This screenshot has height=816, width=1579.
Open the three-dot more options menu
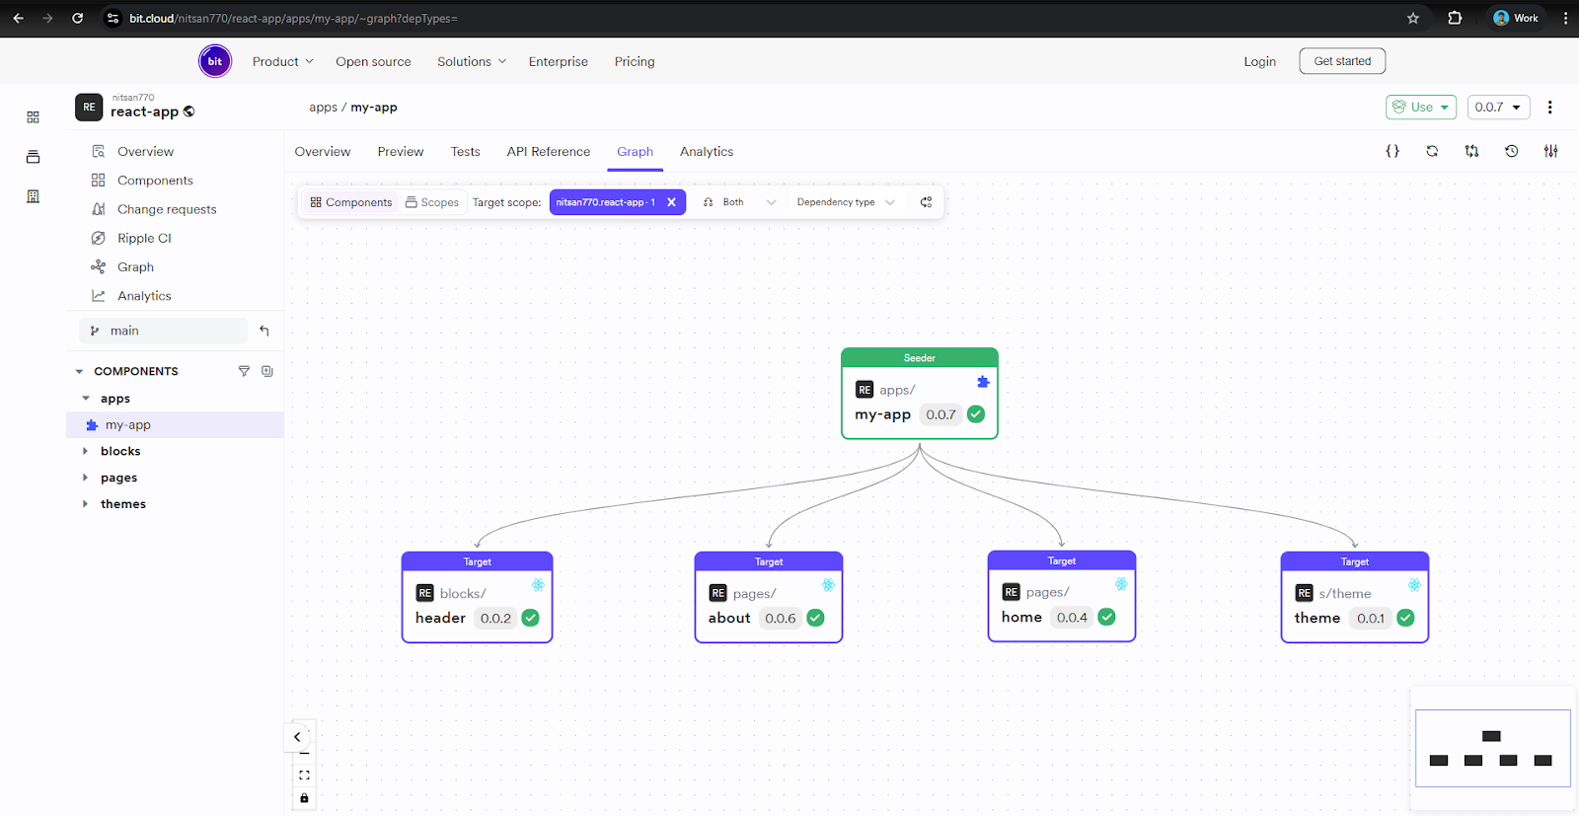click(x=1549, y=108)
